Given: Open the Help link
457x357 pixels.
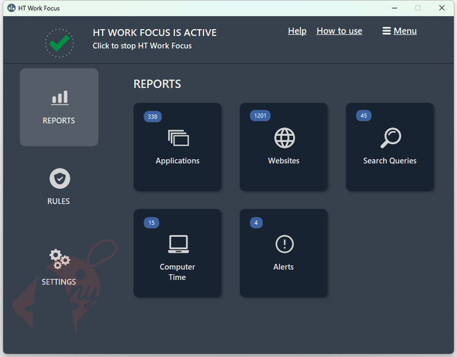Looking at the screenshot, I should click(297, 31).
